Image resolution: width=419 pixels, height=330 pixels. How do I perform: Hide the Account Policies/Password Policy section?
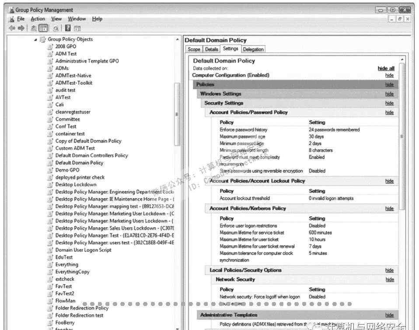[389, 113]
